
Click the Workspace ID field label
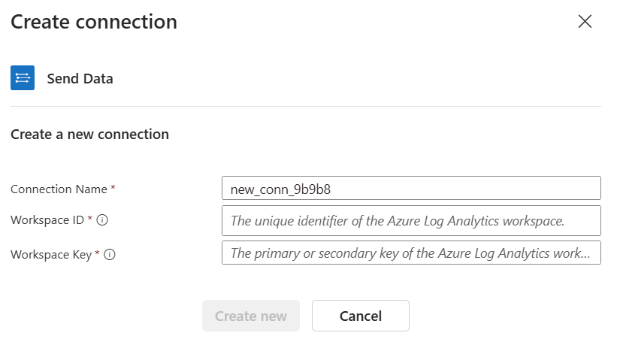47,220
